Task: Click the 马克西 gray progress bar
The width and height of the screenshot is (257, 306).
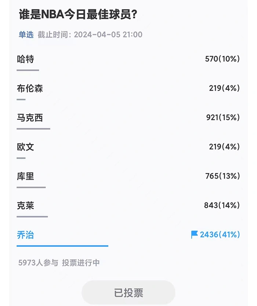Action: point(33,129)
